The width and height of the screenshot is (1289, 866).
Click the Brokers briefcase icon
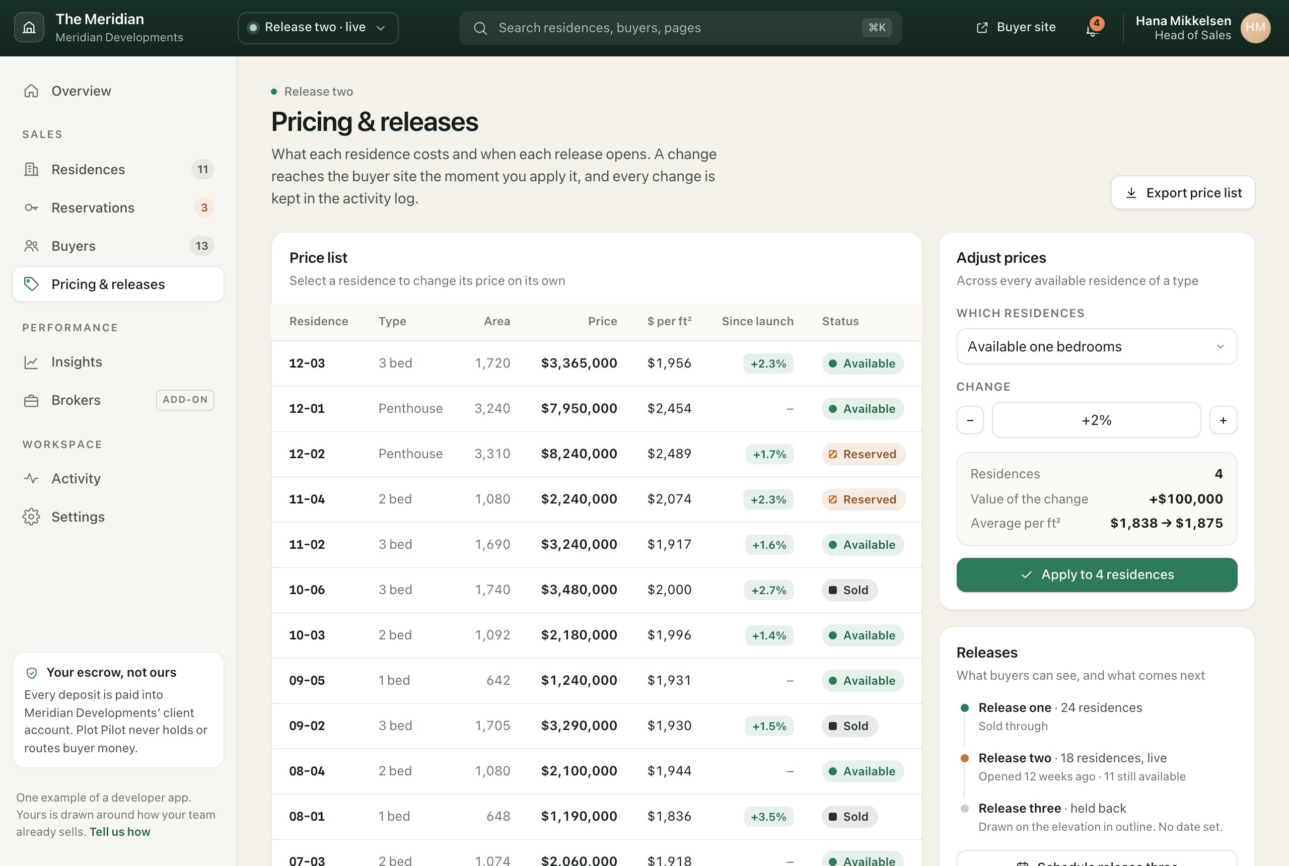(32, 400)
